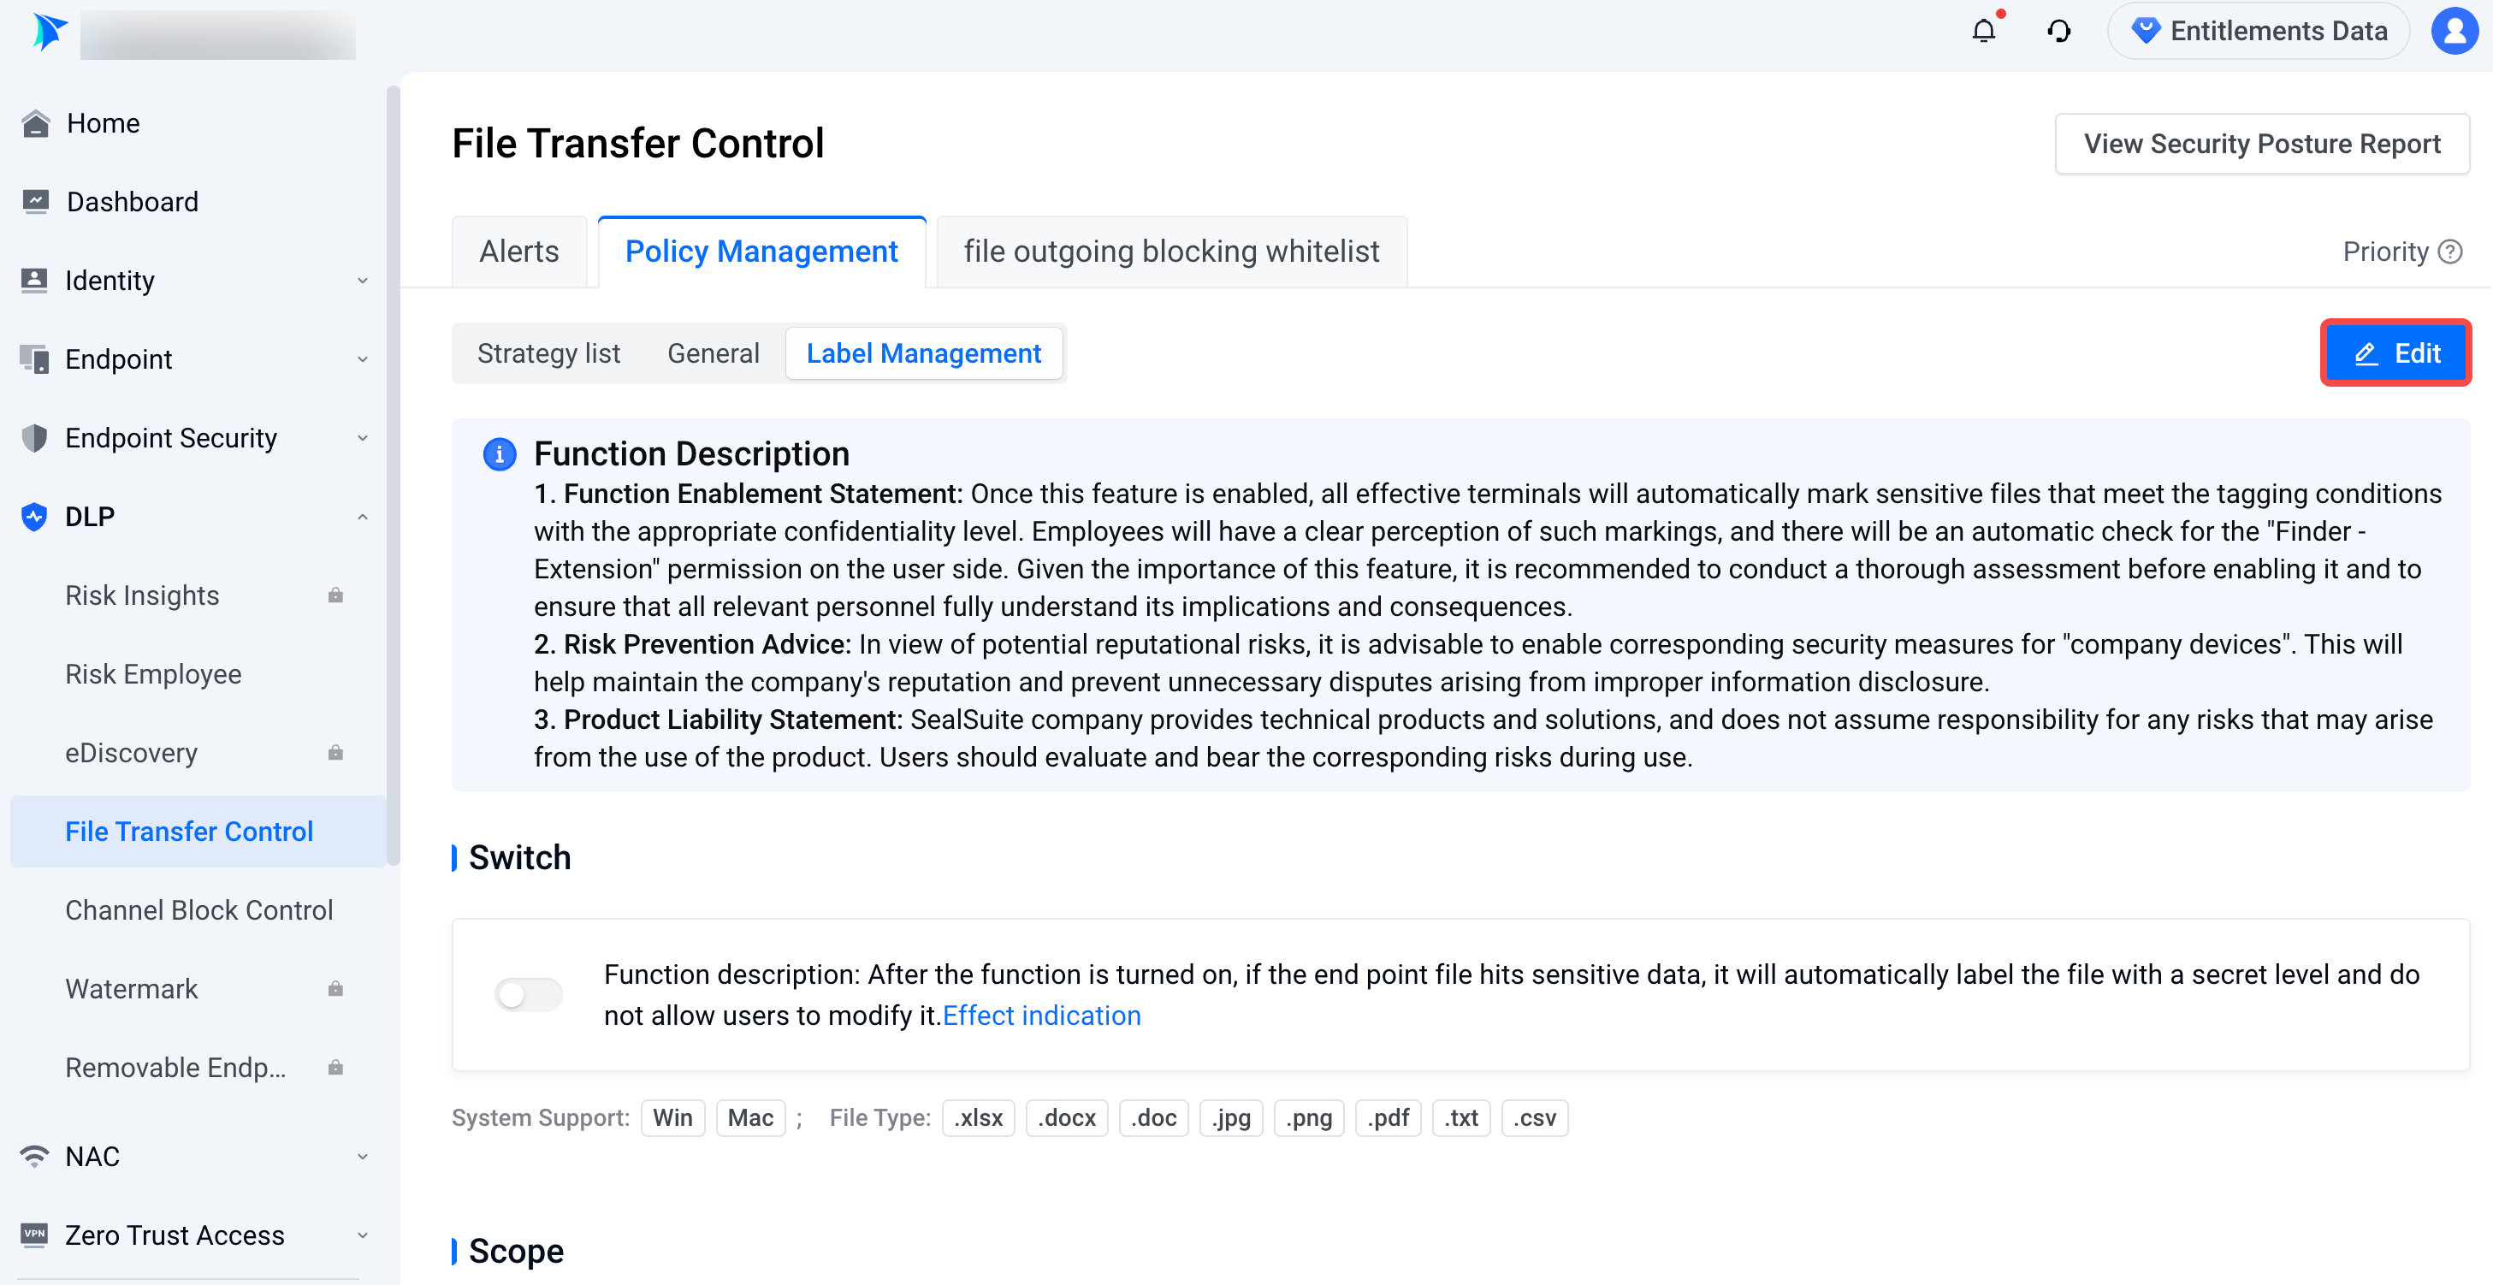The image size is (2493, 1285).
Task: Enable the automatic label Switch toggle
Action: pos(528,994)
